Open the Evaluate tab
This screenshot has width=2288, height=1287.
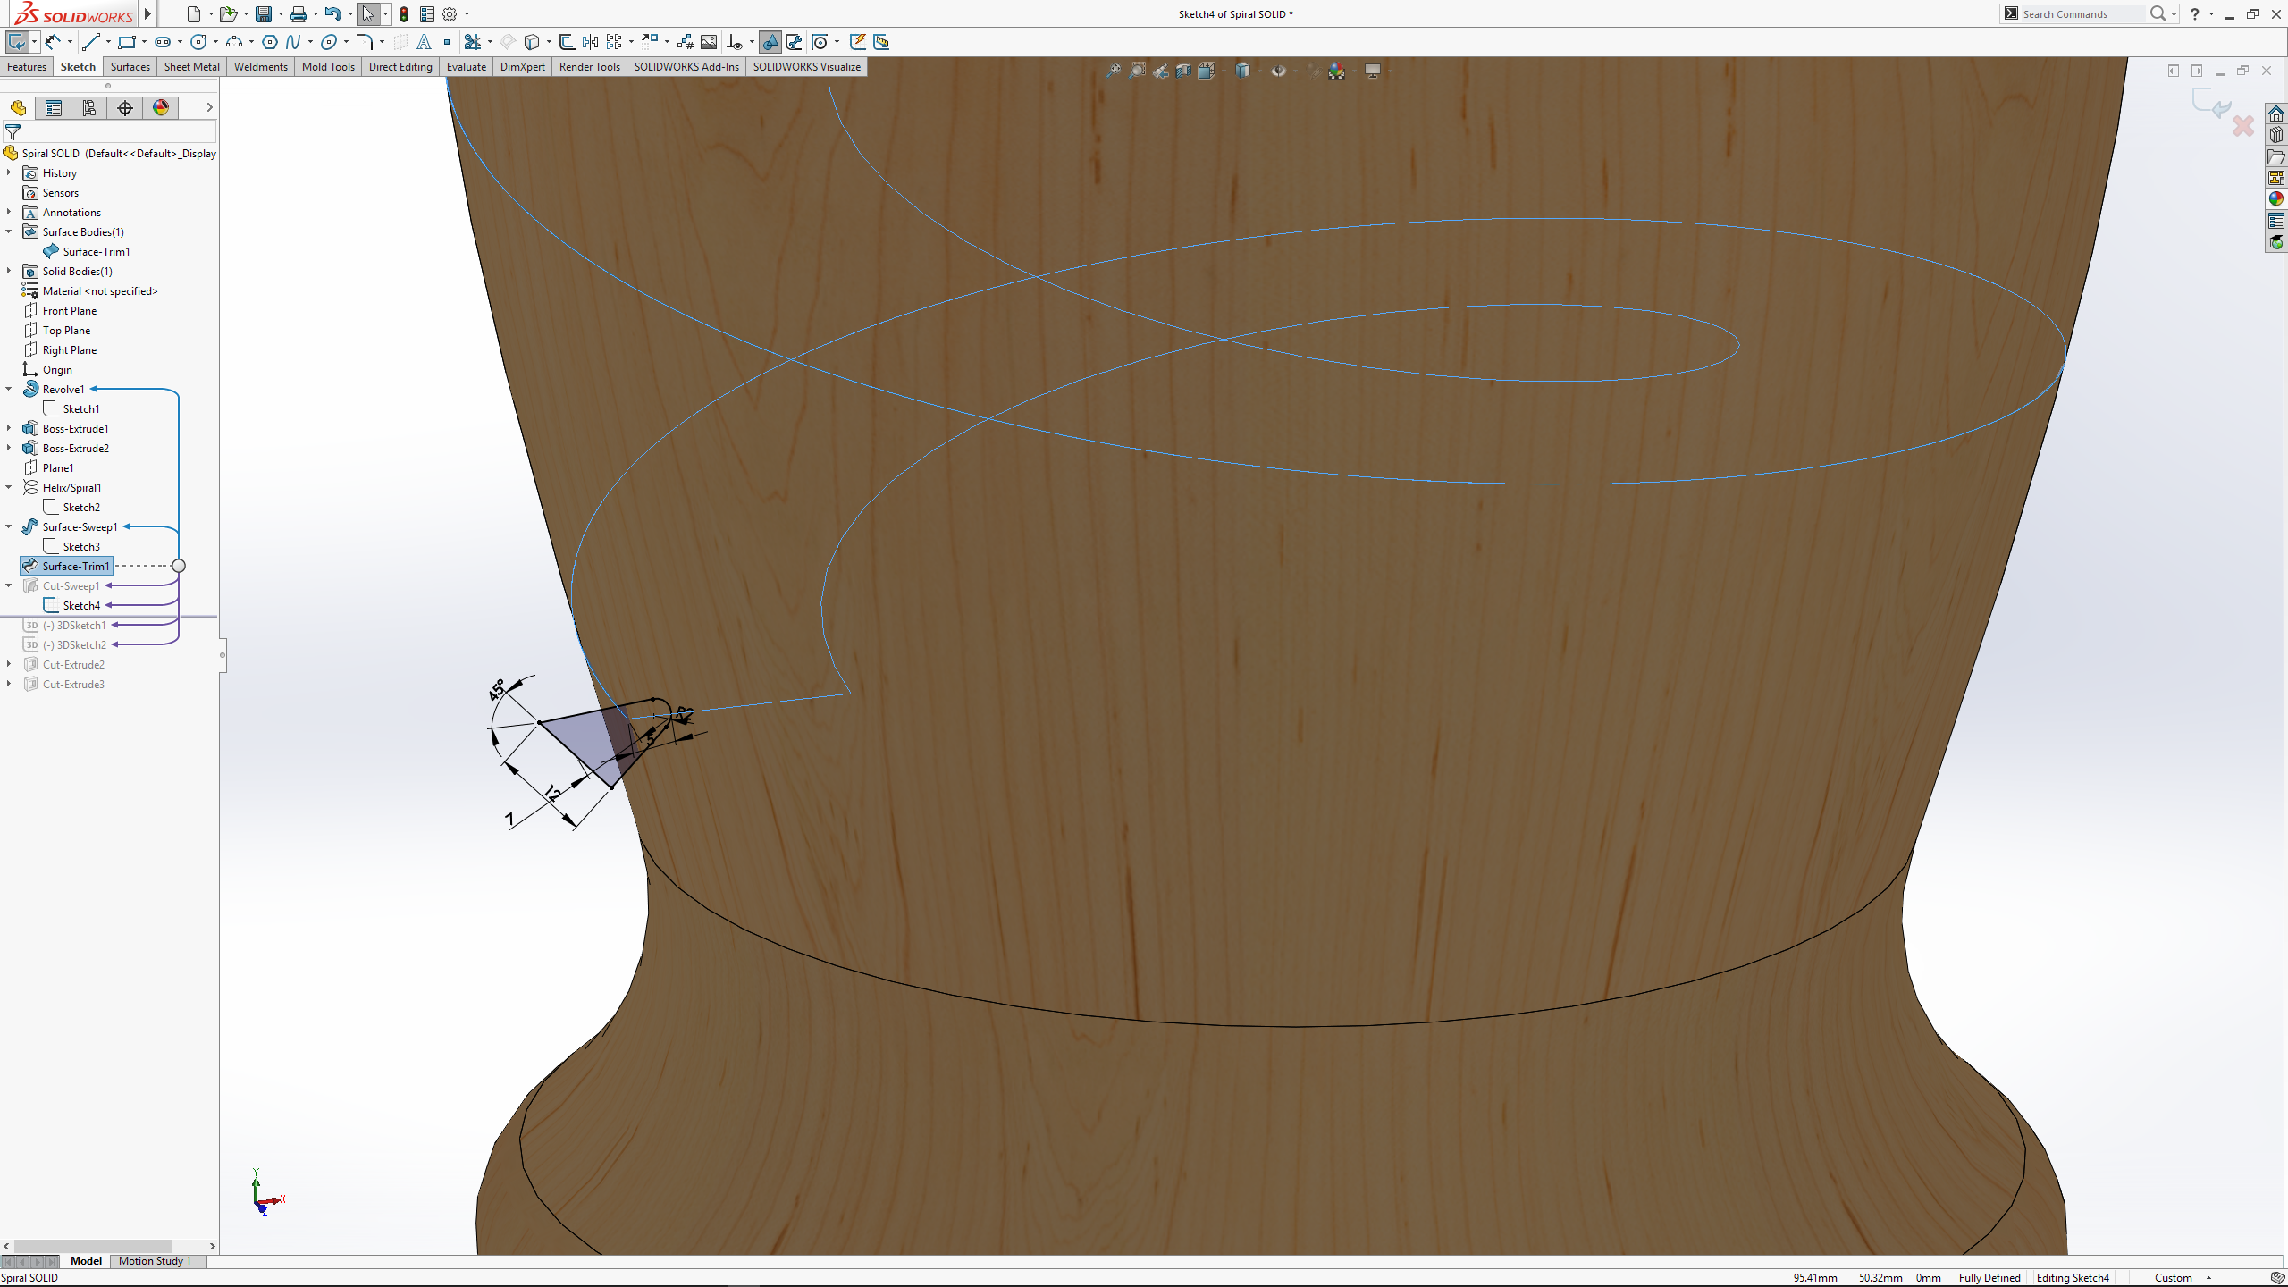click(466, 67)
